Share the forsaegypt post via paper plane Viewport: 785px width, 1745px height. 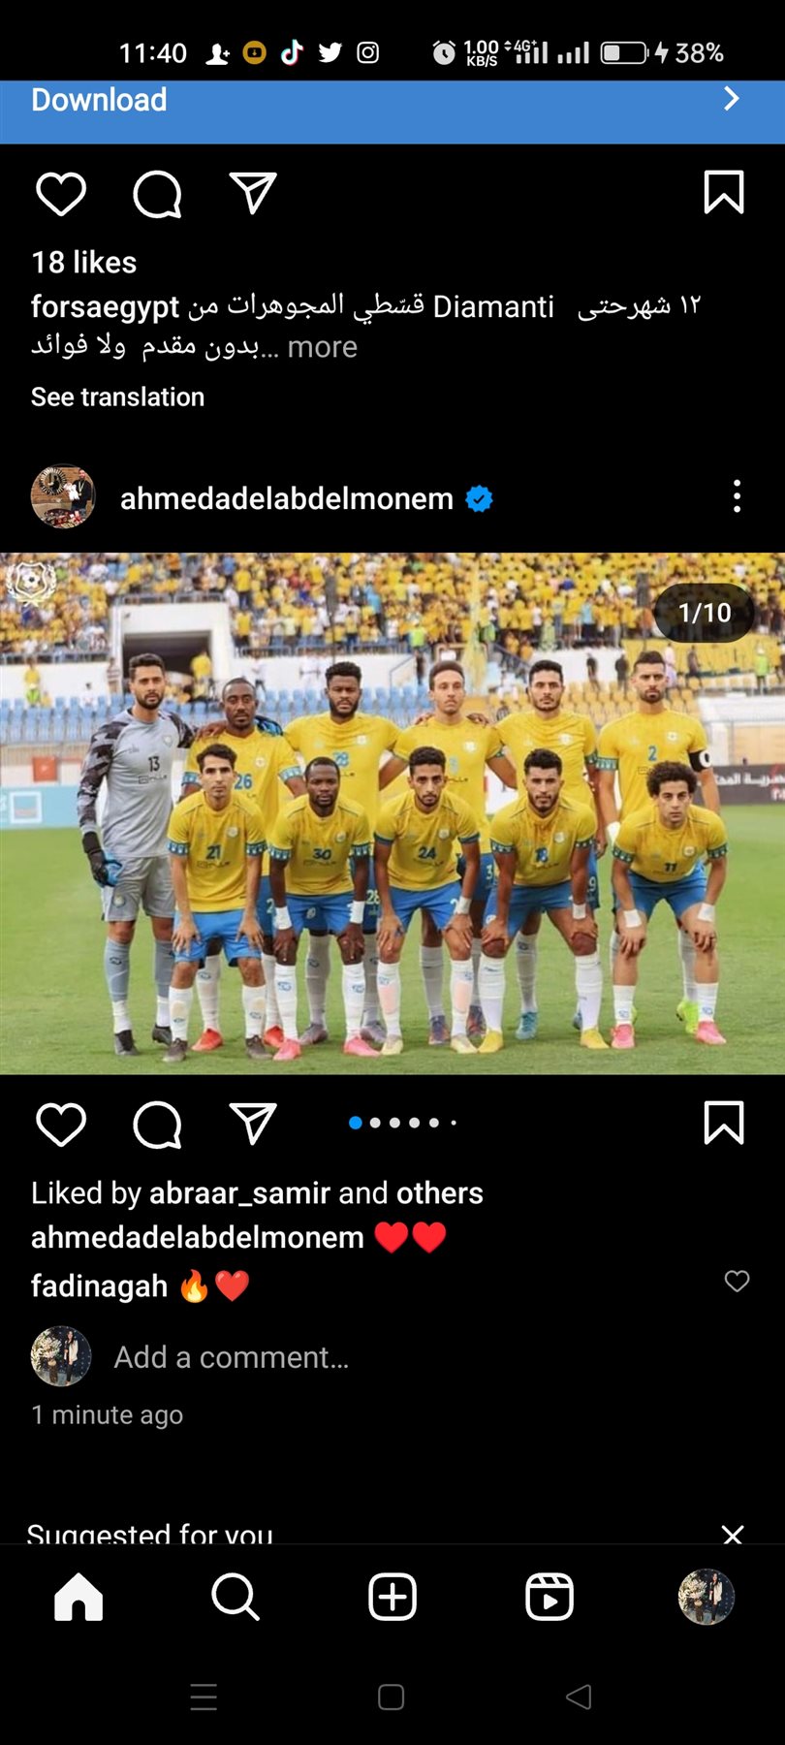253,193
